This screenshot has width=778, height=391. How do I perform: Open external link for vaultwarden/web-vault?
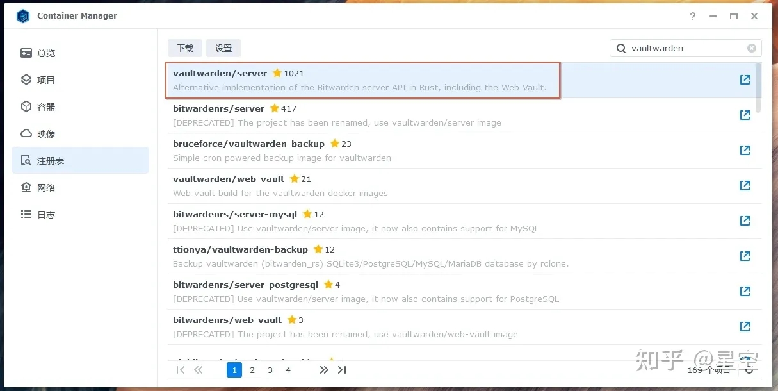coord(745,185)
